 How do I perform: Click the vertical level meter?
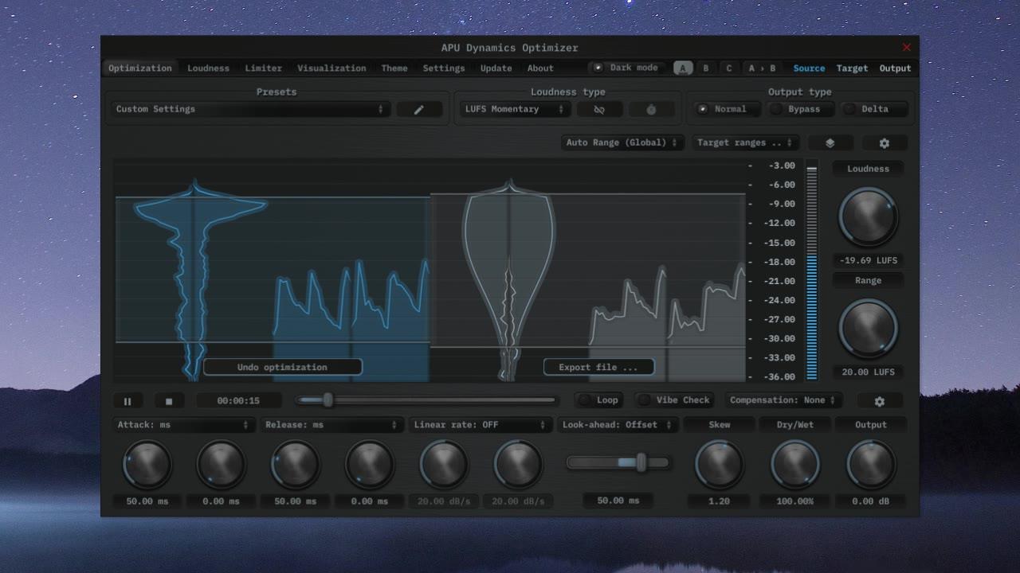point(812,271)
